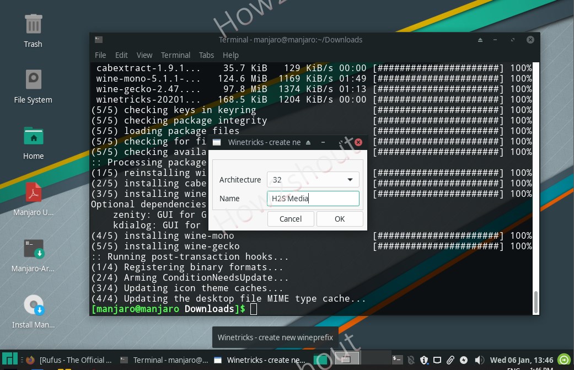This screenshot has width=574, height=370.
Task: Open the clipboard manager paperclip tray icon
Action: (451, 360)
